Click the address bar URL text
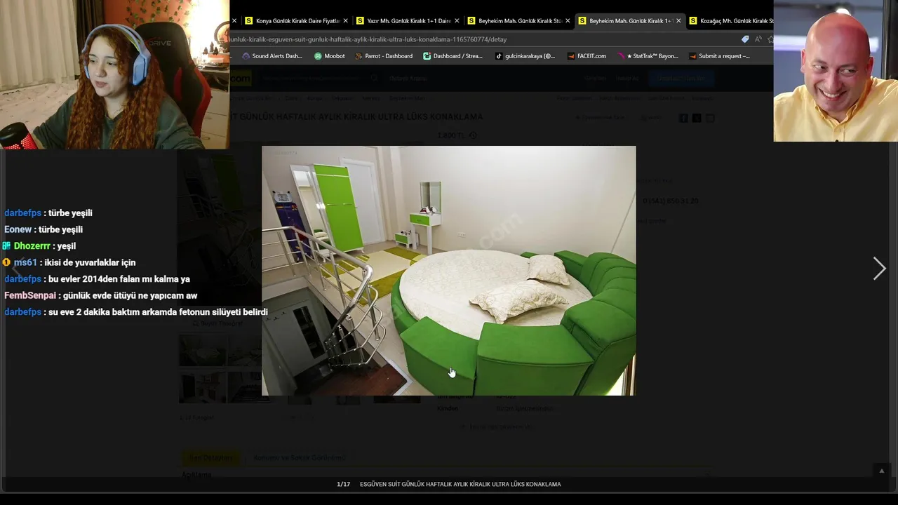 tap(368, 39)
